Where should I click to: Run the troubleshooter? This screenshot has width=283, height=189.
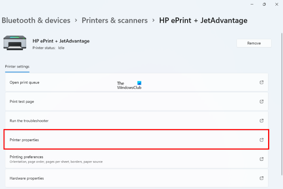pyautogui.click(x=29, y=121)
